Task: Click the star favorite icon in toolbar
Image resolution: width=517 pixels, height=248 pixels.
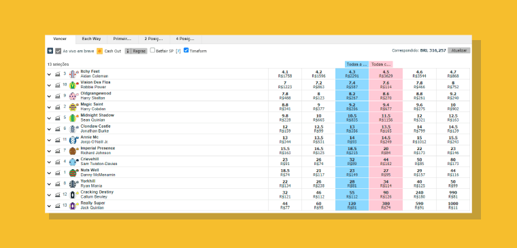Action: click(x=50, y=51)
